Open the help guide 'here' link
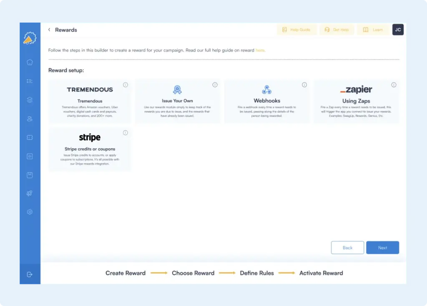The image size is (427, 306). (x=260, y=50)
